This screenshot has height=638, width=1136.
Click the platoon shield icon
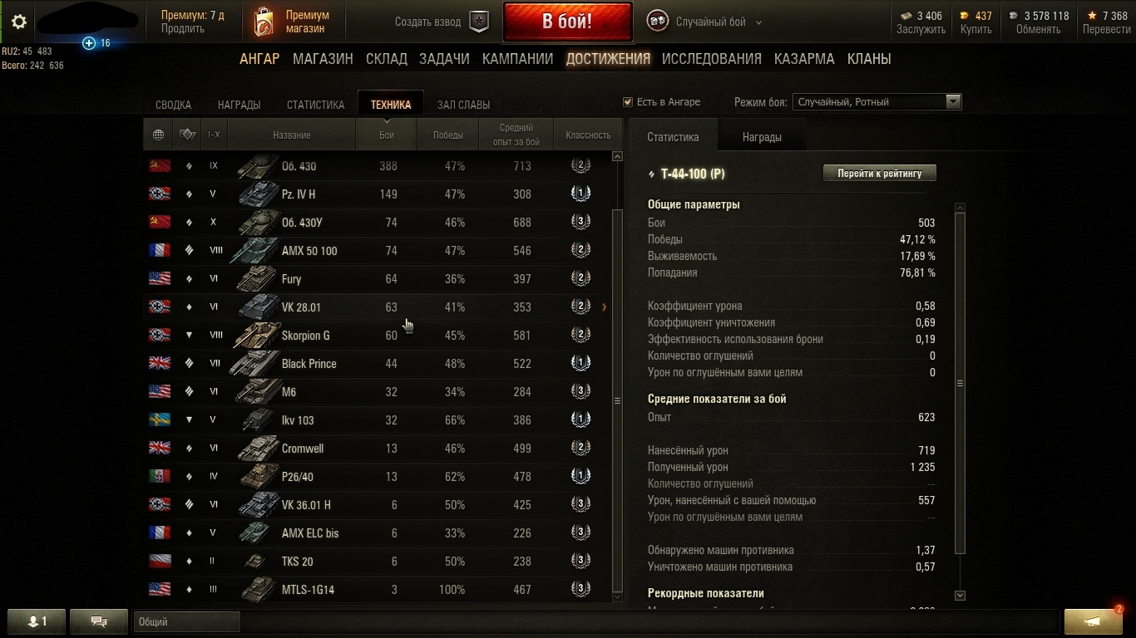(479, 22)
